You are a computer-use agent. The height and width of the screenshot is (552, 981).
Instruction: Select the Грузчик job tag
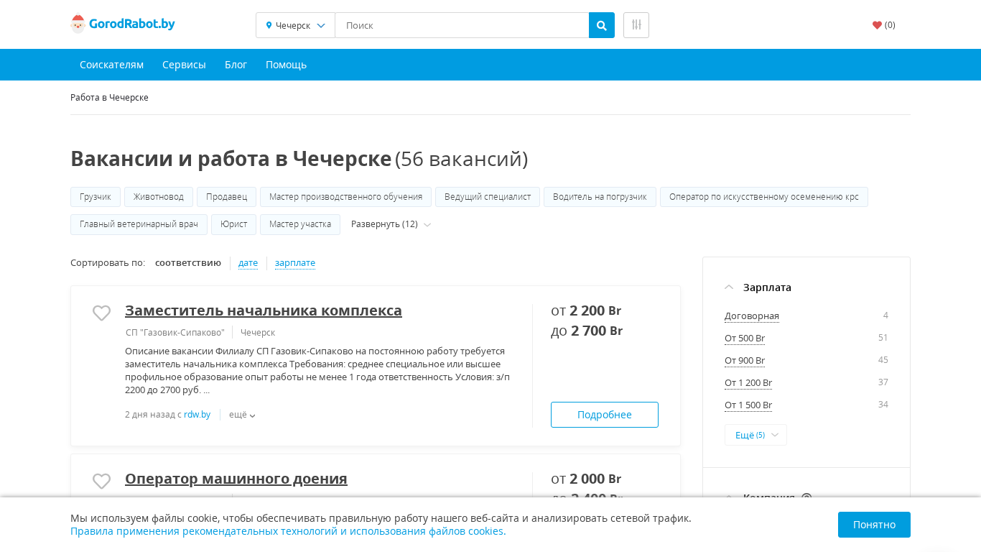point(96,197)
